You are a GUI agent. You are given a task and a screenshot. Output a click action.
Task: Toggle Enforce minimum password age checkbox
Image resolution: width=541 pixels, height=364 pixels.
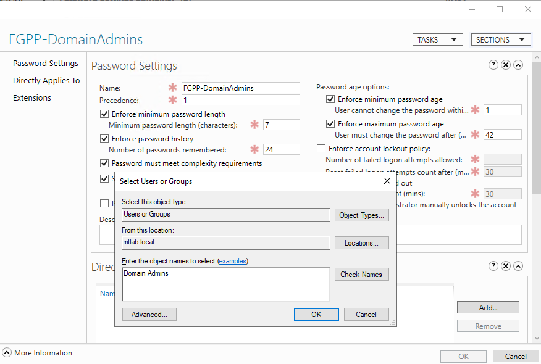[x=330, y=99]
